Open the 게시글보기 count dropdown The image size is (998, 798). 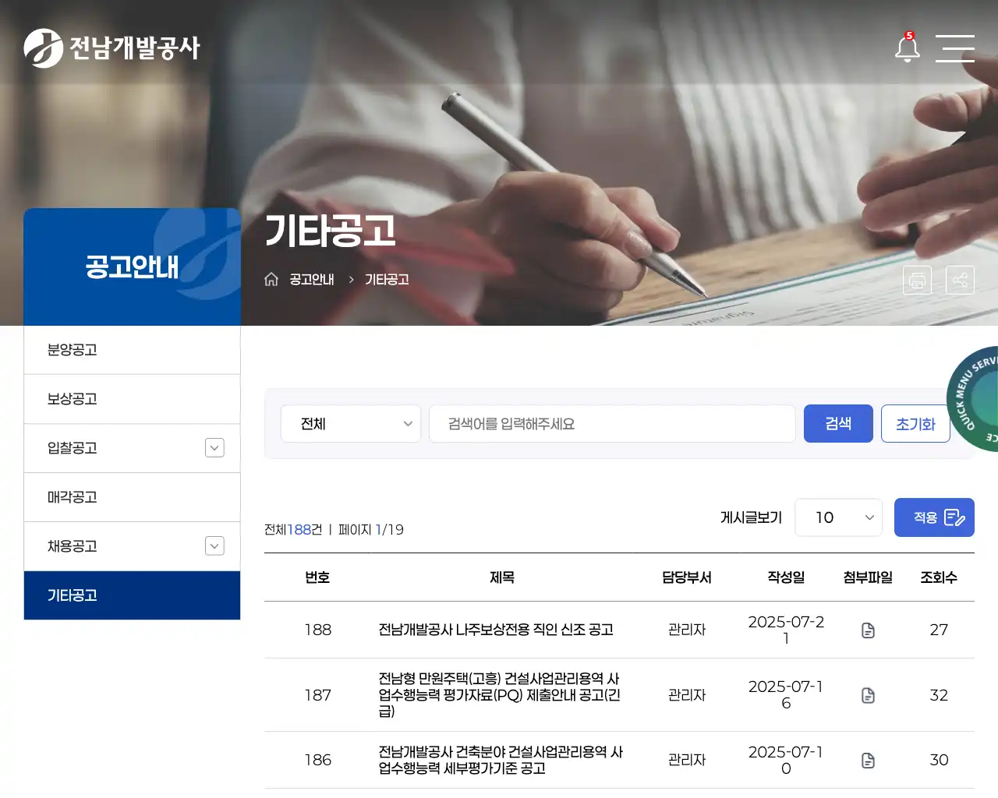pos(838,517)
